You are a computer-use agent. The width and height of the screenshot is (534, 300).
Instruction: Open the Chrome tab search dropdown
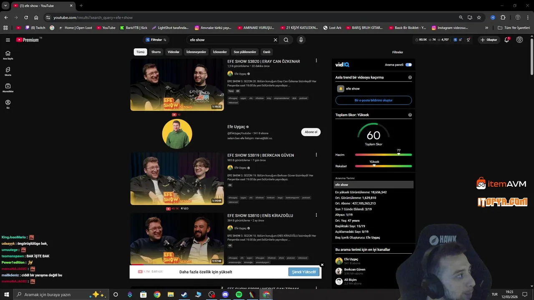[x=5, y=6]
